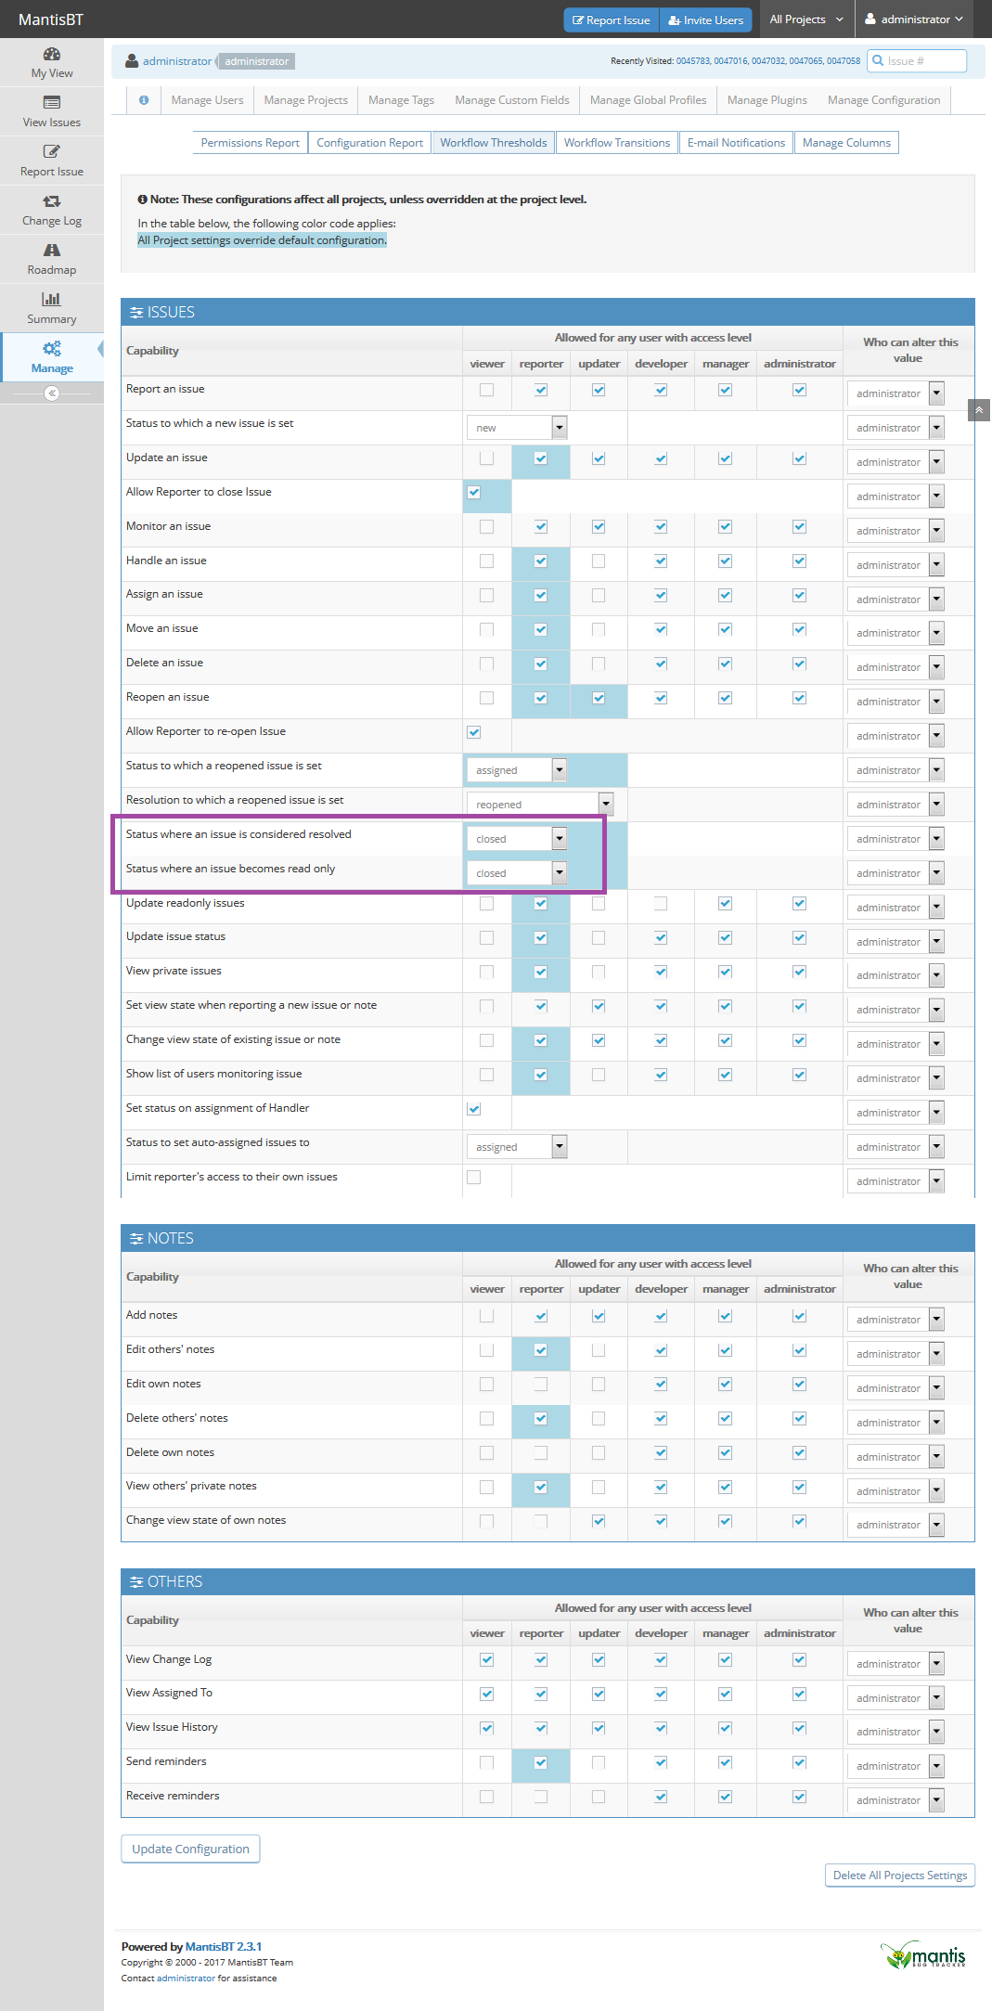This screenshot has height=2011, width=992.
Task: Click the info icon tab in Manage bar
Action: pyautogui.click(x=144, y=100)
